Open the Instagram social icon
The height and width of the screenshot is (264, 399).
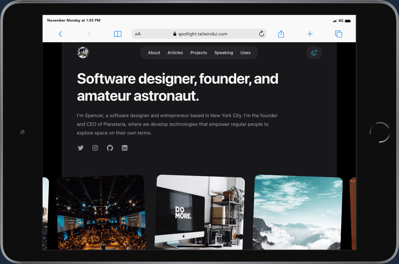click(x=95, y=148)
